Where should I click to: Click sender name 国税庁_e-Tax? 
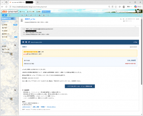click(x=30, y=19)
